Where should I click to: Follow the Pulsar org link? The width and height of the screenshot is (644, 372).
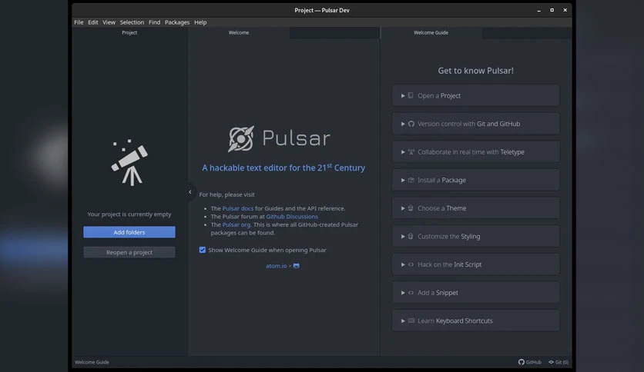[x=236, y=225]
